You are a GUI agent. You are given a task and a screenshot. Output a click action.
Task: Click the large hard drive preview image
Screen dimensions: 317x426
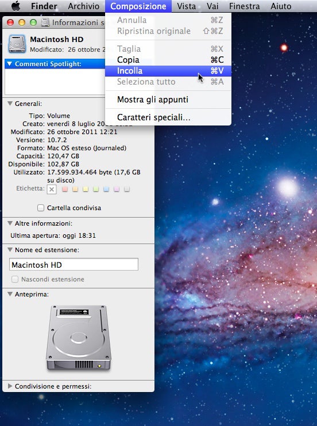(78, 338)
